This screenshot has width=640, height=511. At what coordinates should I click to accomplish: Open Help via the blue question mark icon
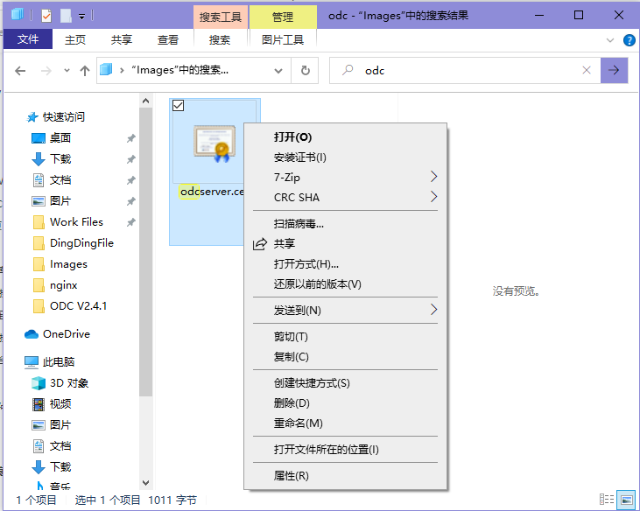point(629,40)
